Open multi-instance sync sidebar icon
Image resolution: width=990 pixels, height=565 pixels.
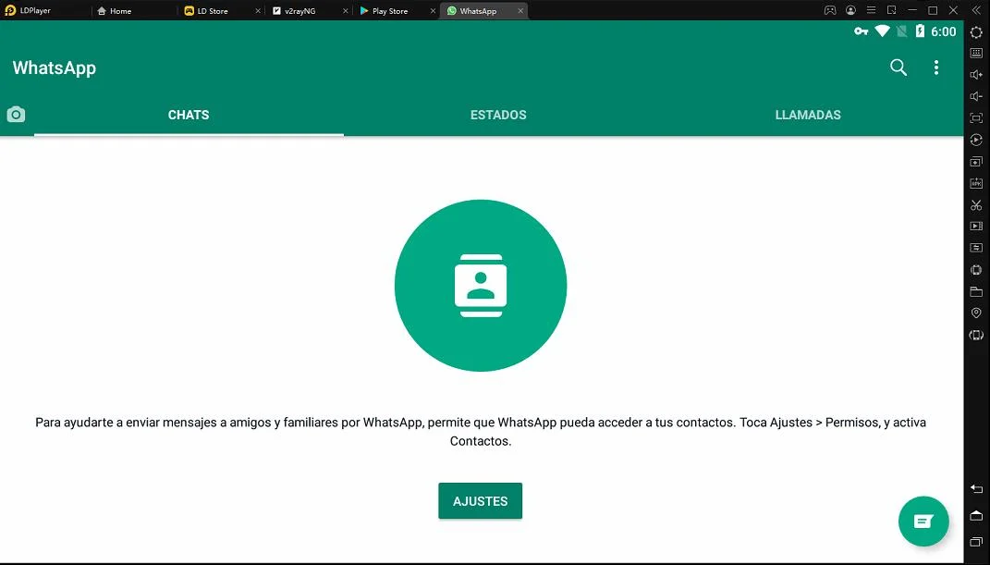pos(976,162)
